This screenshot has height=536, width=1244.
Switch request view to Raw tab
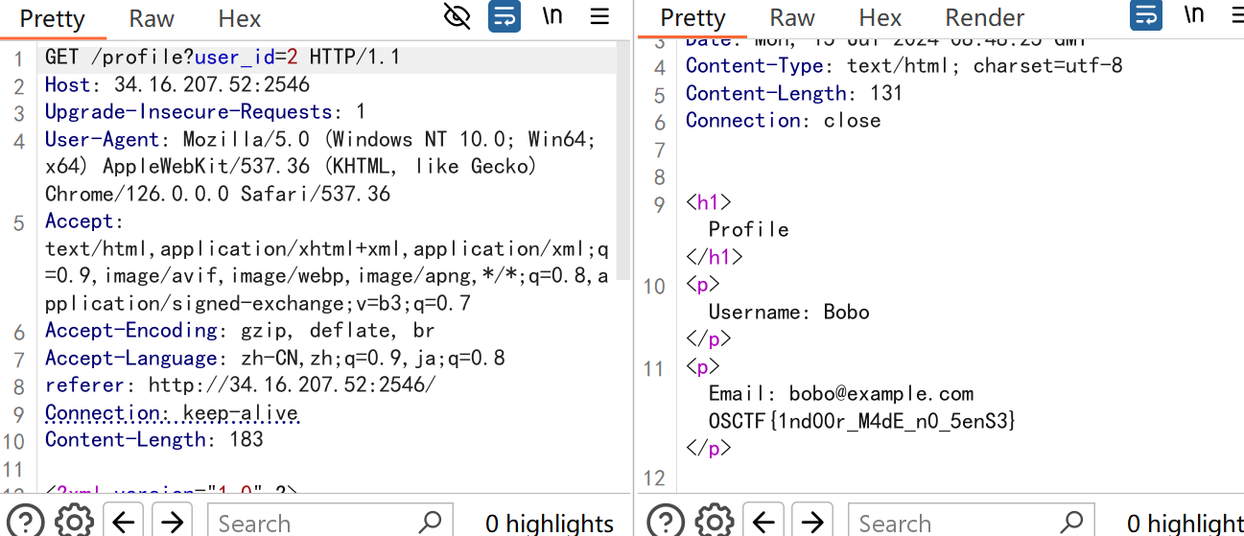pyautogui.click(x=152, y=18)
